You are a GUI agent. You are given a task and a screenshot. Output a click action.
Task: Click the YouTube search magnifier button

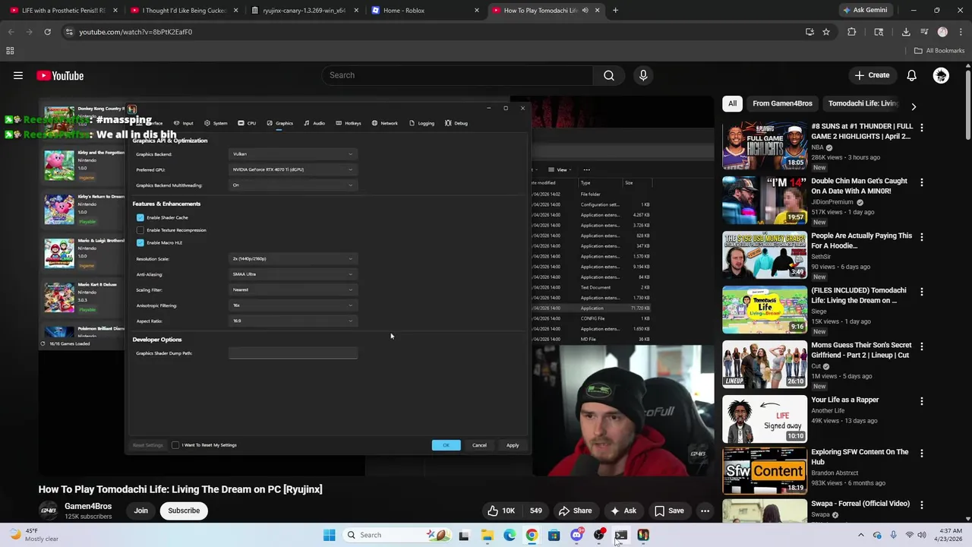tap(608, 75)
